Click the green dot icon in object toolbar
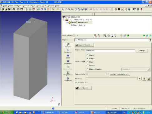Image resolution: width=152 pixels, height=114 pixels. pyautogui.click(x=144, y=35)
